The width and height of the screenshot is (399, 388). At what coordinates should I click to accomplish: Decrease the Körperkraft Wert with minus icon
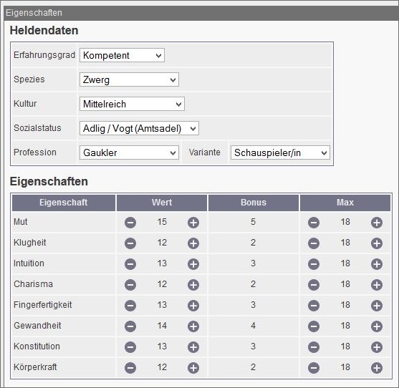(x=130, y=368)
